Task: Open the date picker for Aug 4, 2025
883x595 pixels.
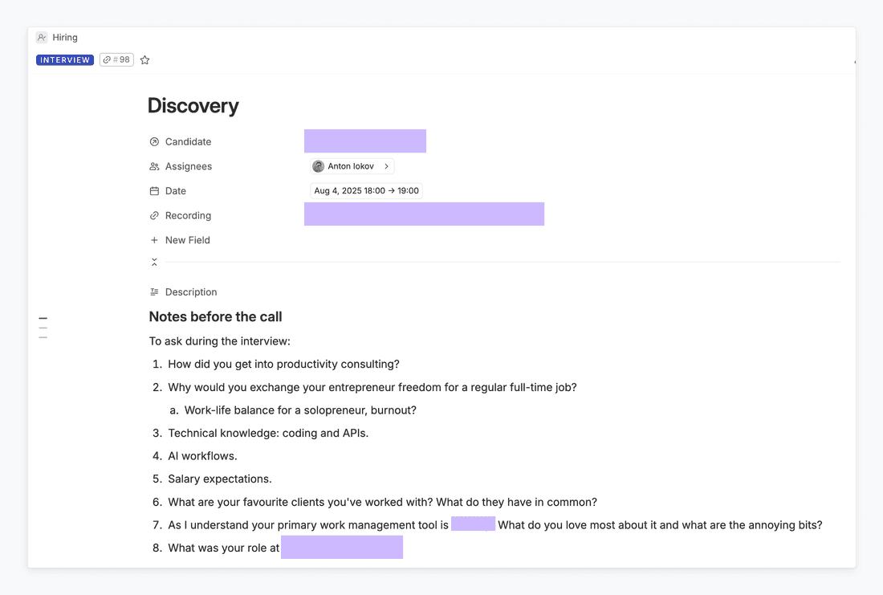Action: tap(366, 191)
